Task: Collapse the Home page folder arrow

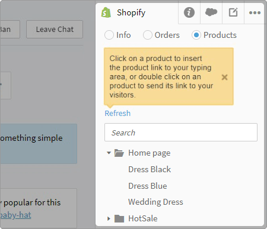Action: coord(109,153)
